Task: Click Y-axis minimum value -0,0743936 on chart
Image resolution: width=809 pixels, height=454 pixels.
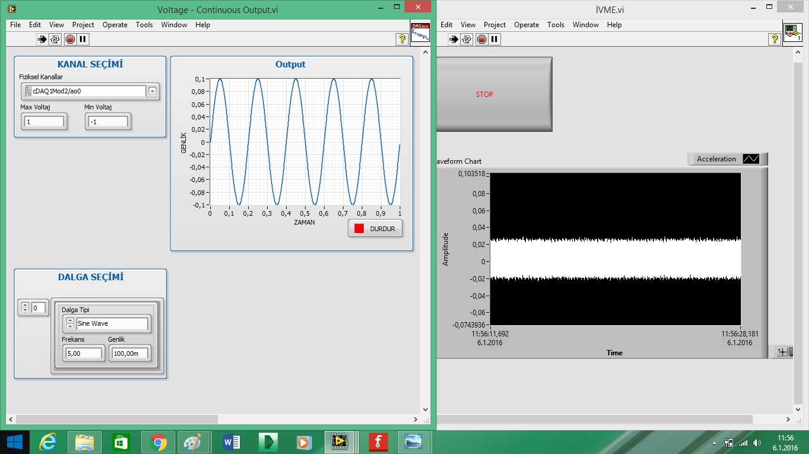Action: 468,325
